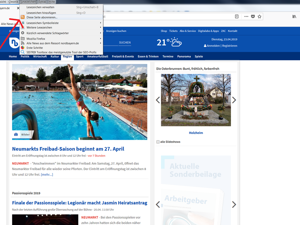300x225 pixels.
Task: Expand the 'Lesezeichen-Symbolleiste' submenu
Action: (x=42, y=23)
